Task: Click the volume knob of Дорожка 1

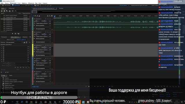Action: (37, 21)
